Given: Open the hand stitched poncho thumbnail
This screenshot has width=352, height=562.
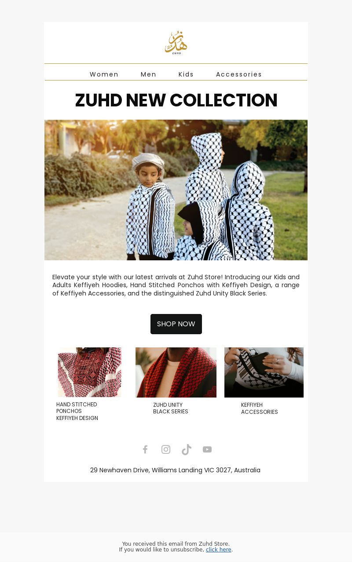Looking at the screenshot, I should (x=89, y=372).
